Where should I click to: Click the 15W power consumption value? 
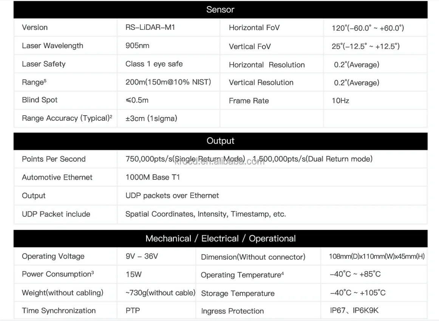[x=133, y=275]
